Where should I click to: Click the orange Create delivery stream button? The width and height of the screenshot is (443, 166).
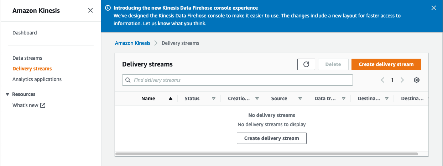pyautogui.click(x=386, y=64)
